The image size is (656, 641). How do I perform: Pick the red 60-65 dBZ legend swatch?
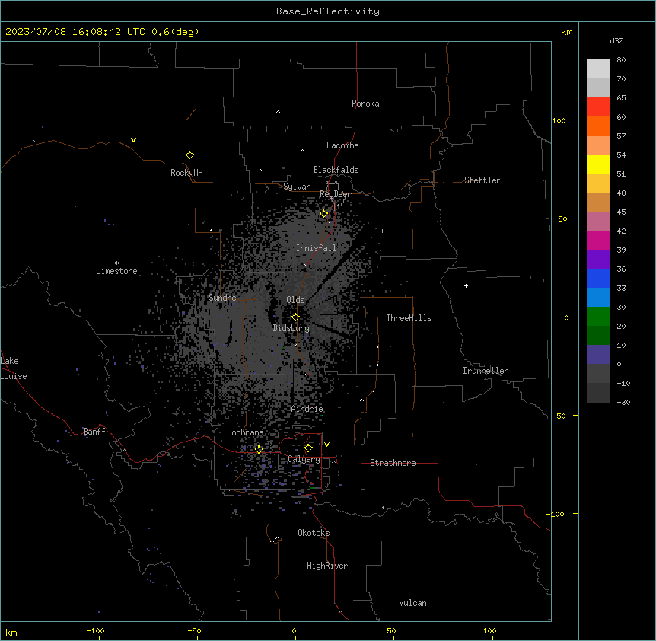click(x=598, y=107)
